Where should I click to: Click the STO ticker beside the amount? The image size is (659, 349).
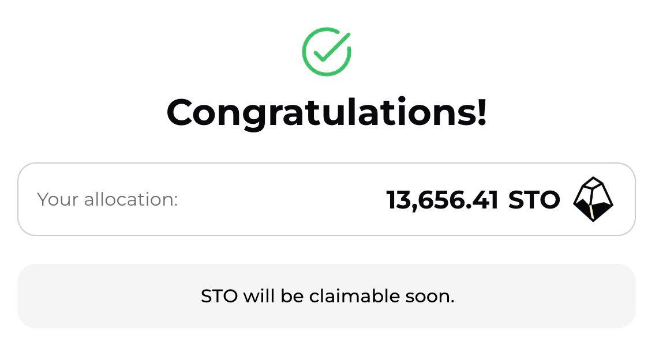(534, 200)
